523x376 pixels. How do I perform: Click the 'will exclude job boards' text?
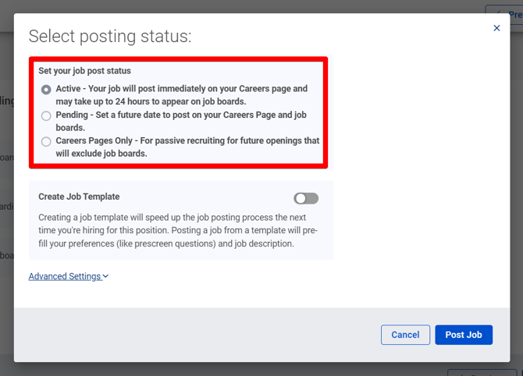[x=101, y=154]
